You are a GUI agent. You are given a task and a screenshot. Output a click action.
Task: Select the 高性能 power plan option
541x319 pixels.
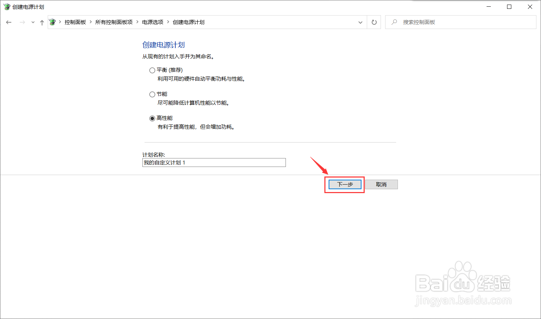[x=152, y=118]
